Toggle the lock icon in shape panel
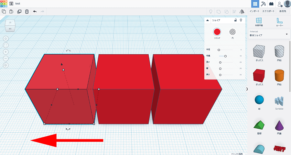The height and width of the screenshot is (155, 291). click(x=235, y=20)
